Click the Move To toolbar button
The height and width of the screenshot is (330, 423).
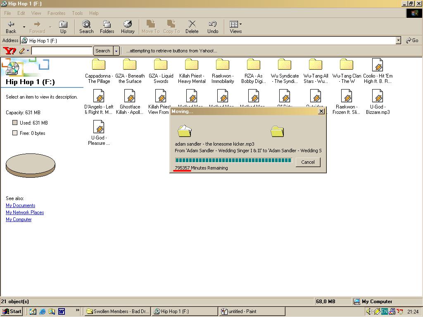pos(150,27)
